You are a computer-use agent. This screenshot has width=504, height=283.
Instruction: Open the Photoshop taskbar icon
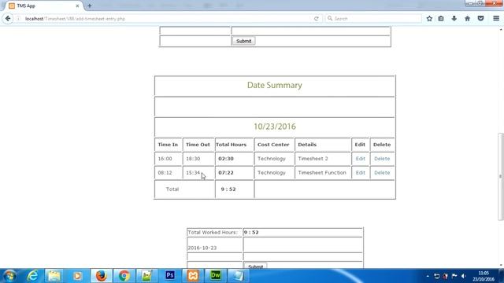[x=170, y=276]
